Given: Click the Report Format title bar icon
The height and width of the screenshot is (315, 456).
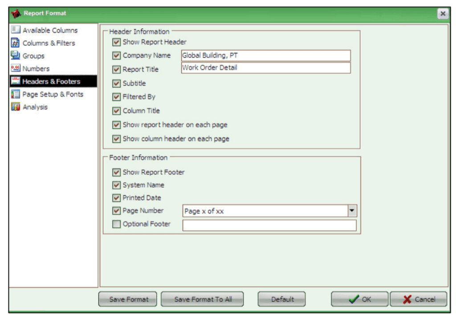Looking at the screenshot, I should 16,13.
